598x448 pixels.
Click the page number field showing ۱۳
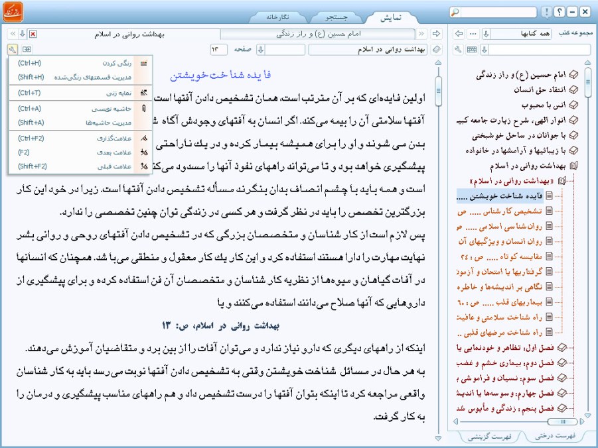218,50
